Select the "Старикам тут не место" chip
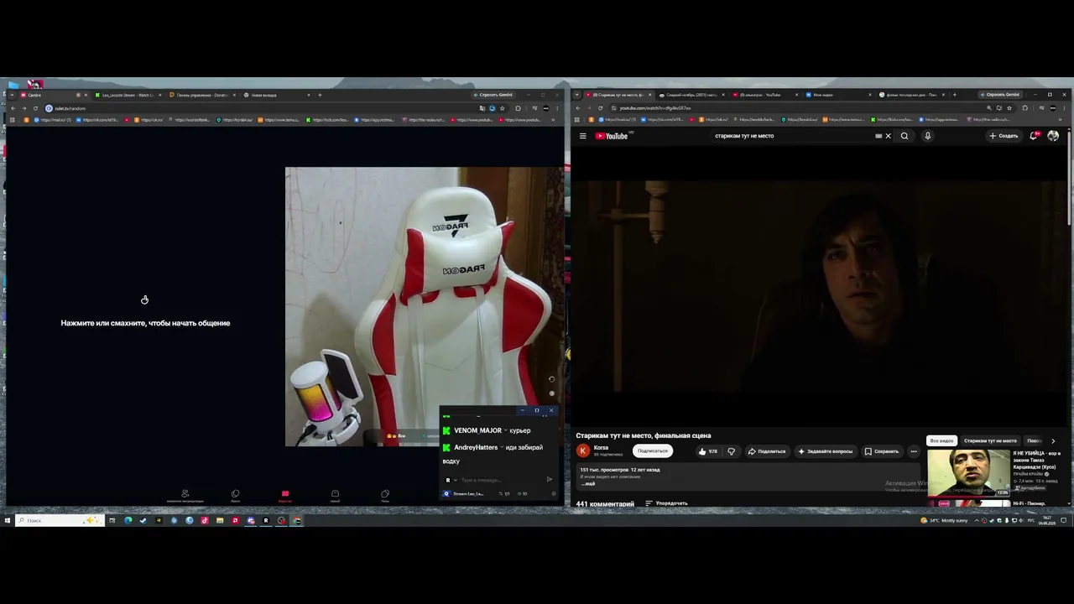Viewport: 1074px width, 604px height. tap(990, 440)
